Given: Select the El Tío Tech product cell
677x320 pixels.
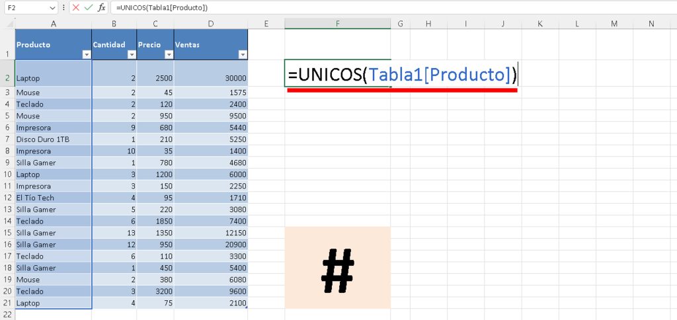Looking at the screenshot, I should click(53, 198).
